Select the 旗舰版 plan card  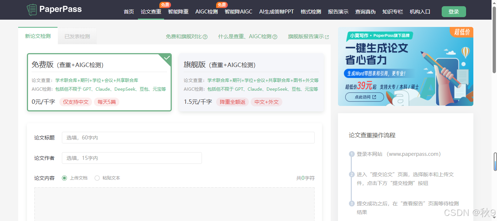click(251, 82)
